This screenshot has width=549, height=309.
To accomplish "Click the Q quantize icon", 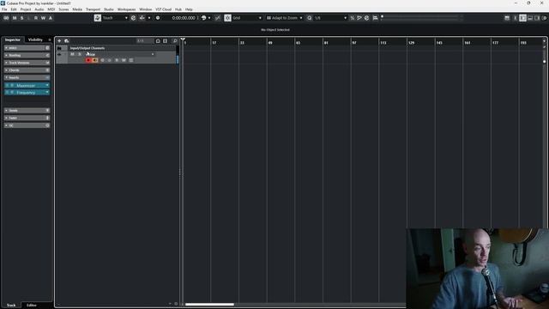I will 310,18.
